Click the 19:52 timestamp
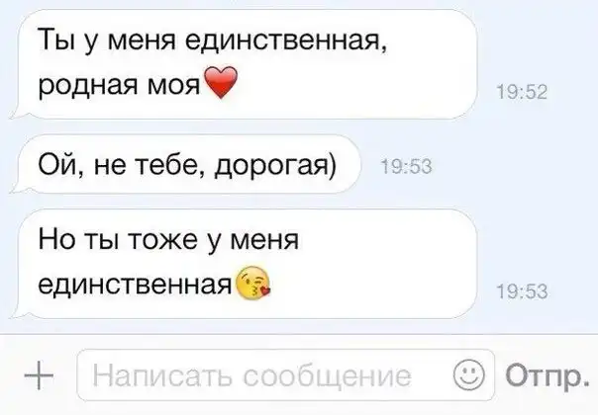 coord(522,92)
